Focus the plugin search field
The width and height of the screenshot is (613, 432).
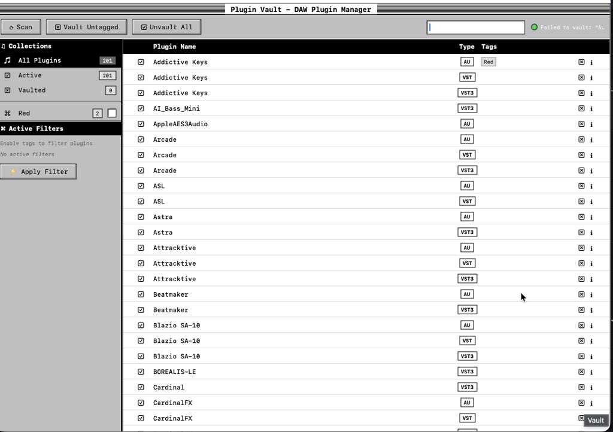click(475, 28)
